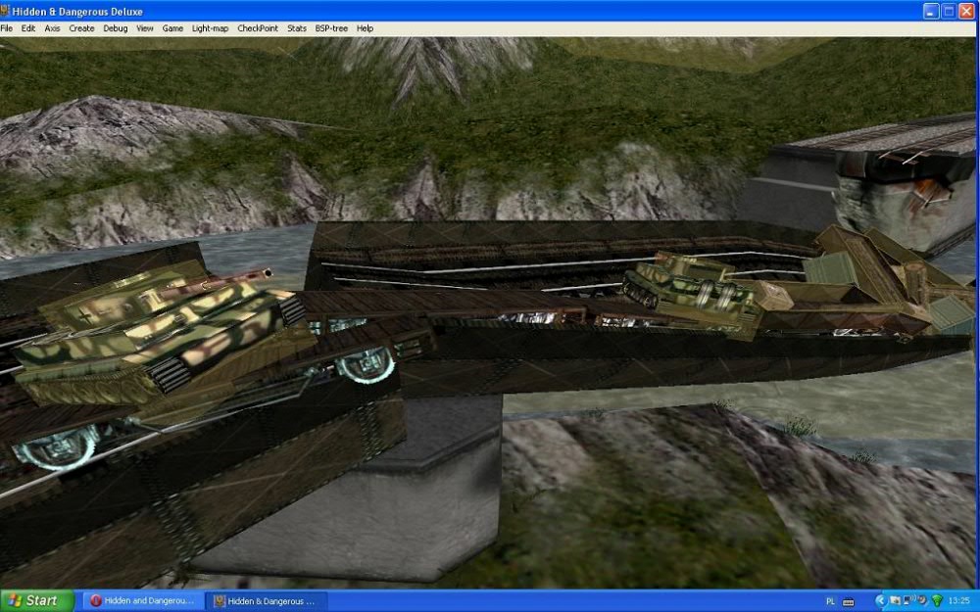Open the Create menu

pyautogui.click(x=81, y=28)
